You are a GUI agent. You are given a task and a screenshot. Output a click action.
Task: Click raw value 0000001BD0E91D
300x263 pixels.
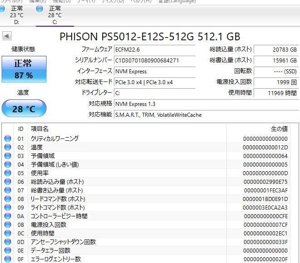click(265, 199)
